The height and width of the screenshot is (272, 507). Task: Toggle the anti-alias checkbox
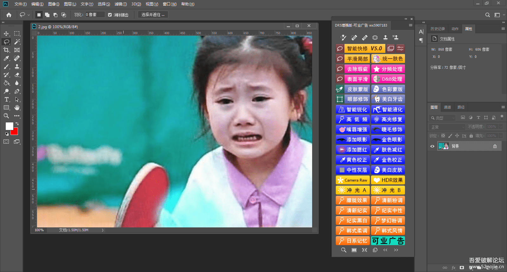tap(110, 15)
